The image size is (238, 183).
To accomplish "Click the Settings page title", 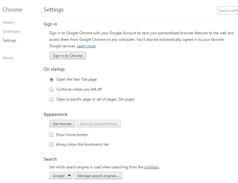I will click(x=54, y=10).
